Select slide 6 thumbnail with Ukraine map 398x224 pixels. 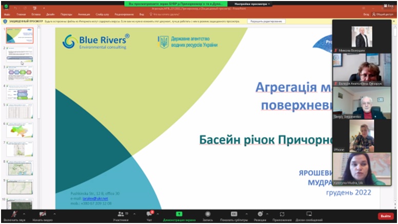coord(20,130)
